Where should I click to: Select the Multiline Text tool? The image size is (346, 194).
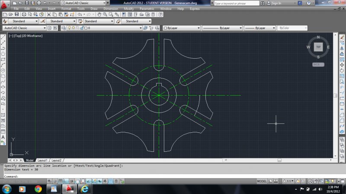(x=3, y=137)
